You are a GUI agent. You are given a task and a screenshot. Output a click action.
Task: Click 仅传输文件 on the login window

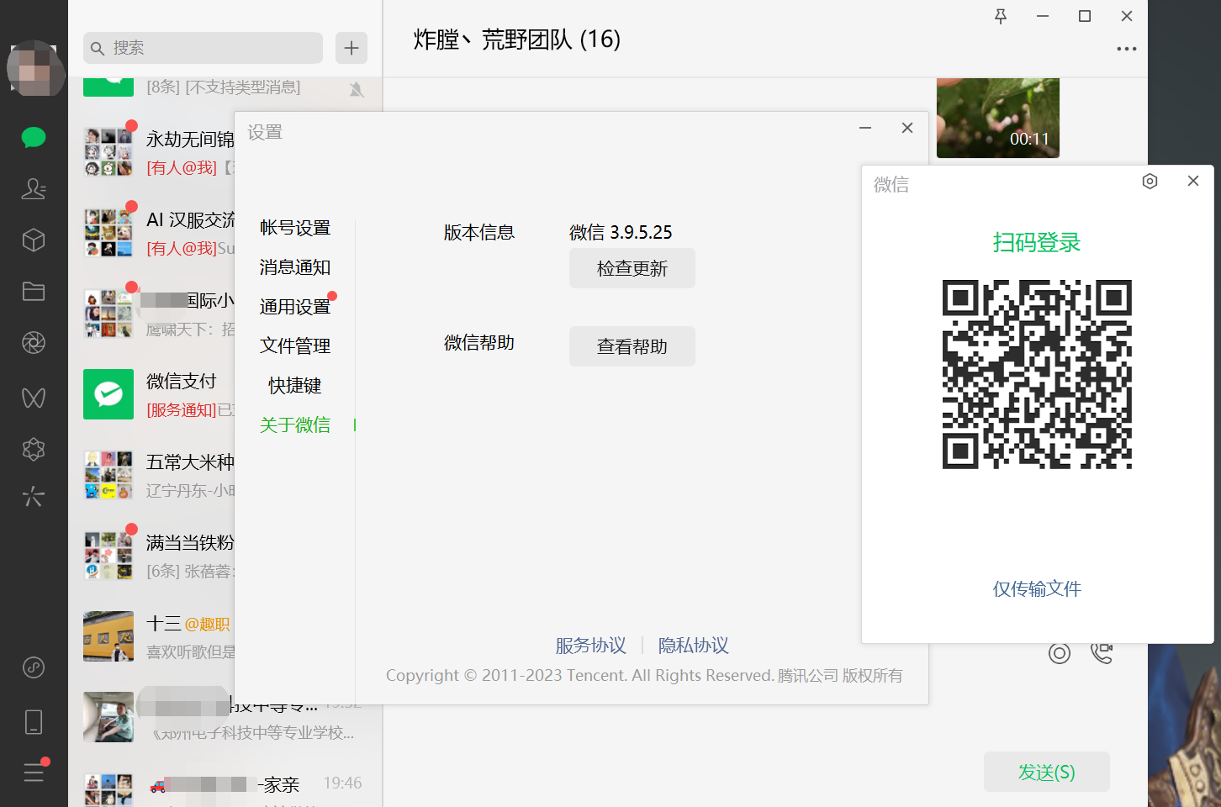pyautogui.click(x=1036, y=589)
